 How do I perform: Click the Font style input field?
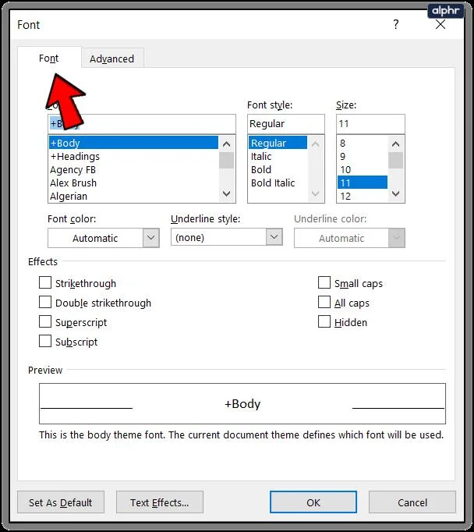click(286, 124)
